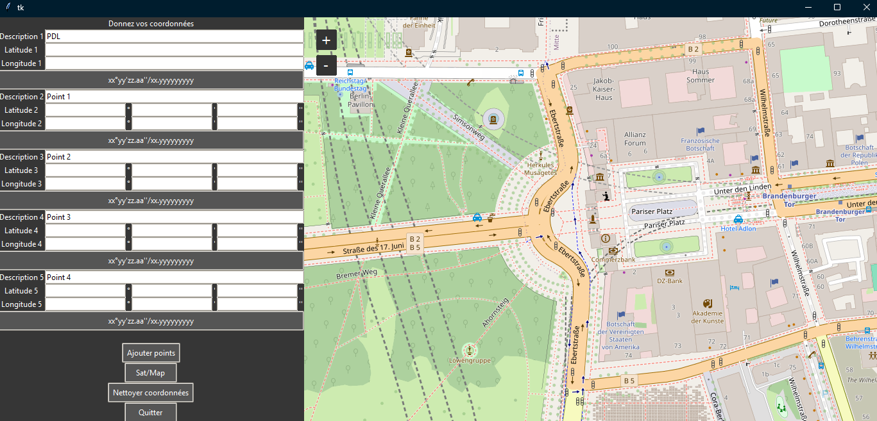Switch coordinate format below Longitude 3
The width and height of the screenshot is (877, 421).
(x=151, y=201)
